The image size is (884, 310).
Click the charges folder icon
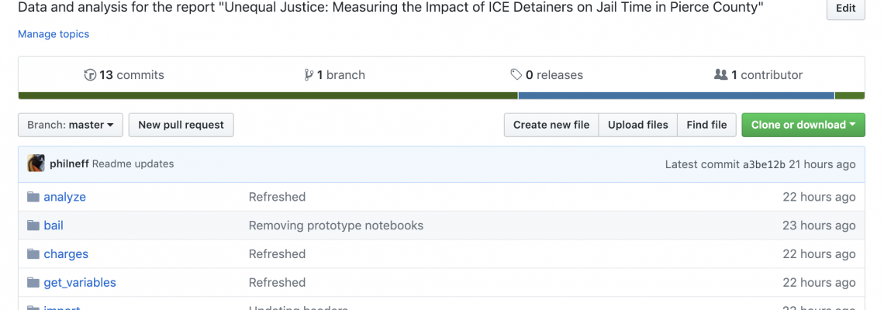point(33,253)
